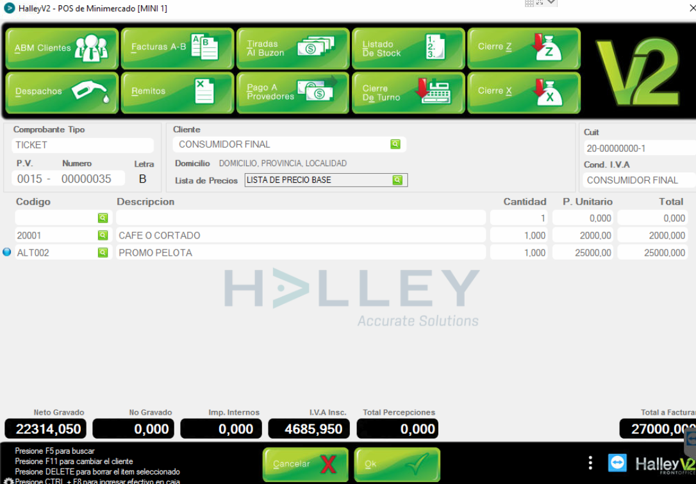Open Facturas A-B button
Image resolution: width=696 pixels, height=484 pixels.
coord(178,49)
